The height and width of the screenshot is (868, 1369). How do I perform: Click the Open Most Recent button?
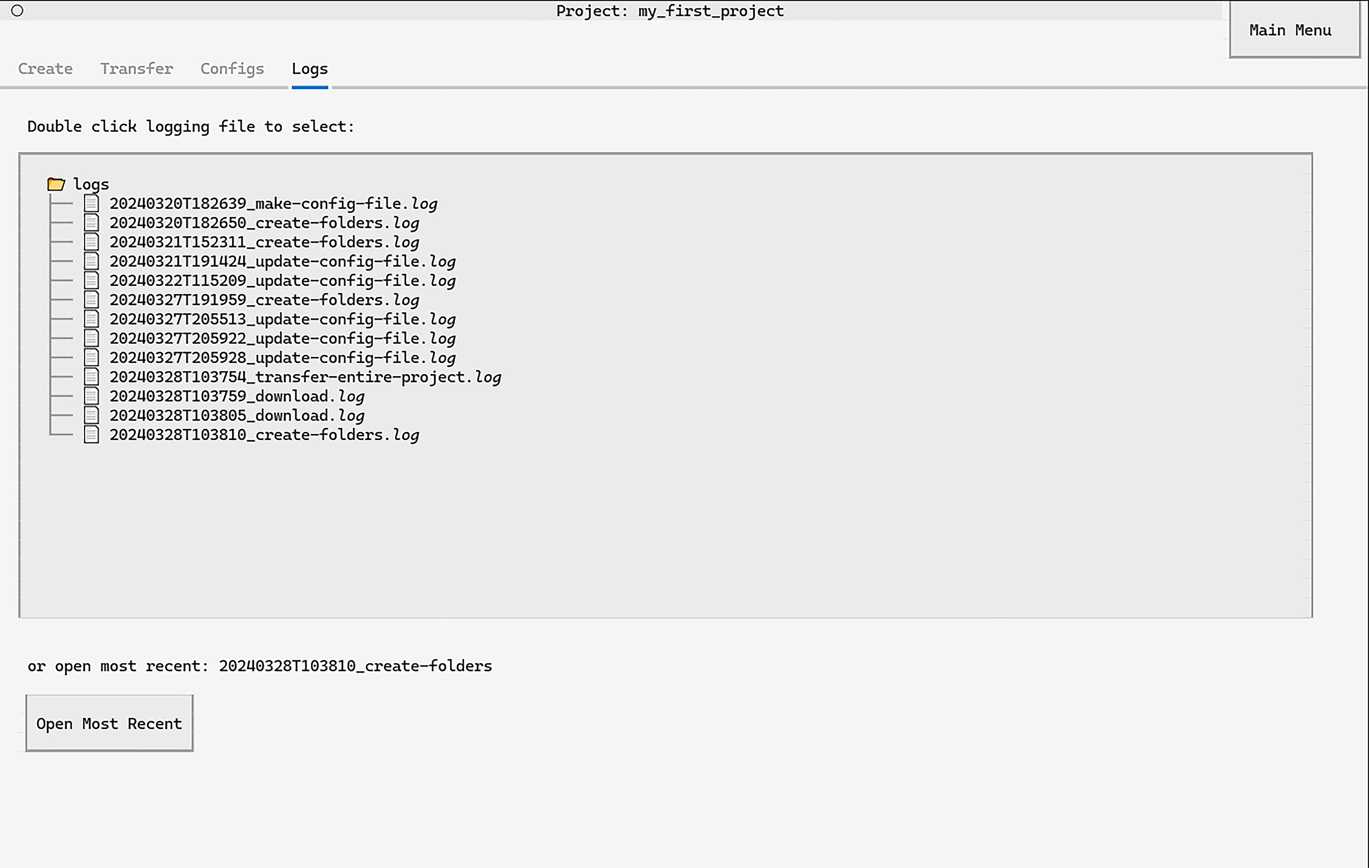tap(109, 724)
